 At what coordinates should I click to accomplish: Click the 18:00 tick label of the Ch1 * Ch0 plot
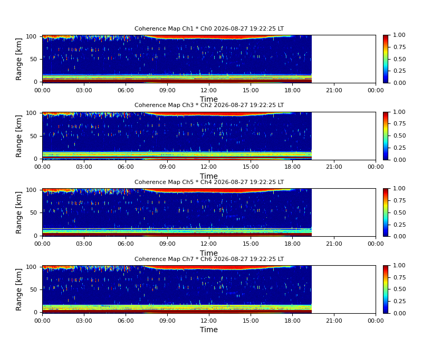pos(292,90)
